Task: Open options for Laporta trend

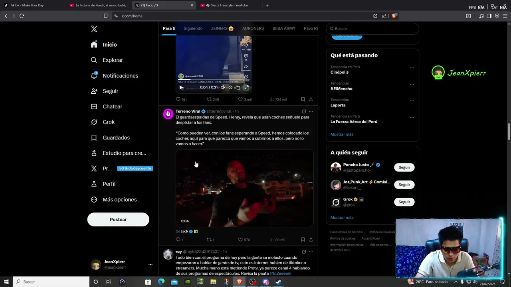Action: pyautogui.click(x=412, y=101)
